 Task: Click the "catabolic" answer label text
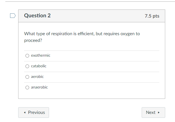coord(39,66)
